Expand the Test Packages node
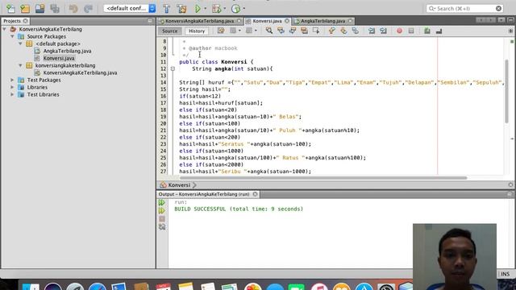The image size is (516, 290). click(13, 80)
